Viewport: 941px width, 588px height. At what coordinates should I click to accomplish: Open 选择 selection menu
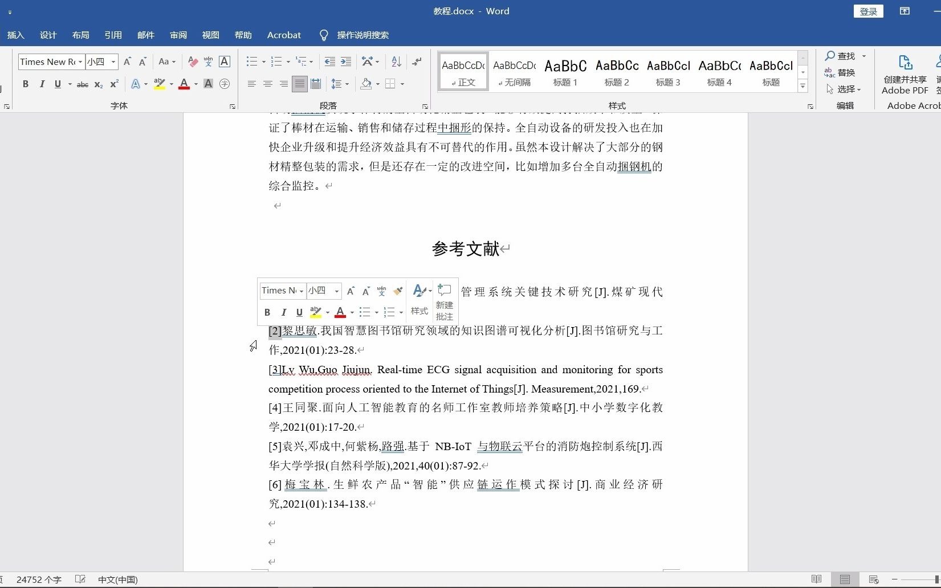tap(844, 89)
